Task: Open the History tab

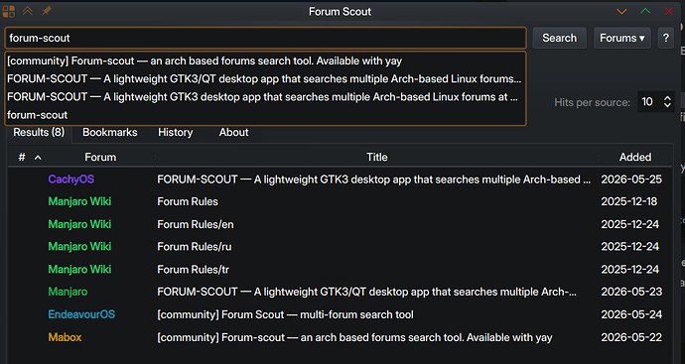Action: point(175,132)
